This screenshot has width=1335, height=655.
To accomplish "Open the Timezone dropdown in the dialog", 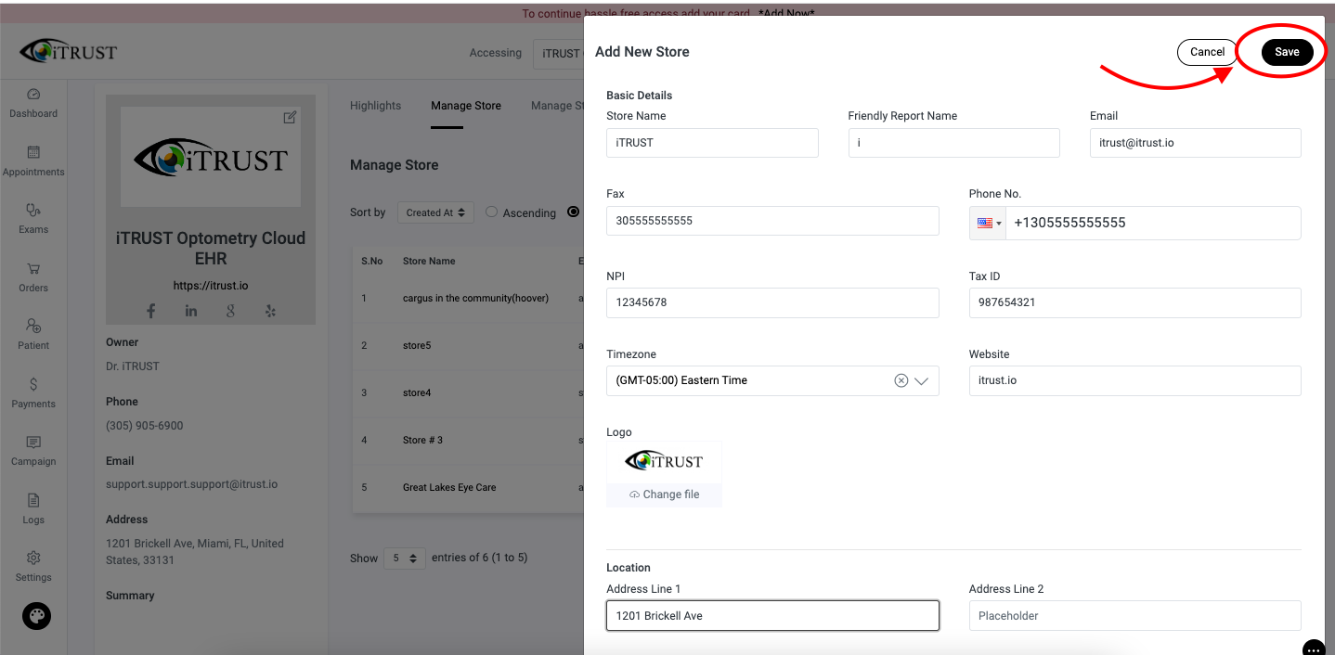I will tap(922, 380).
